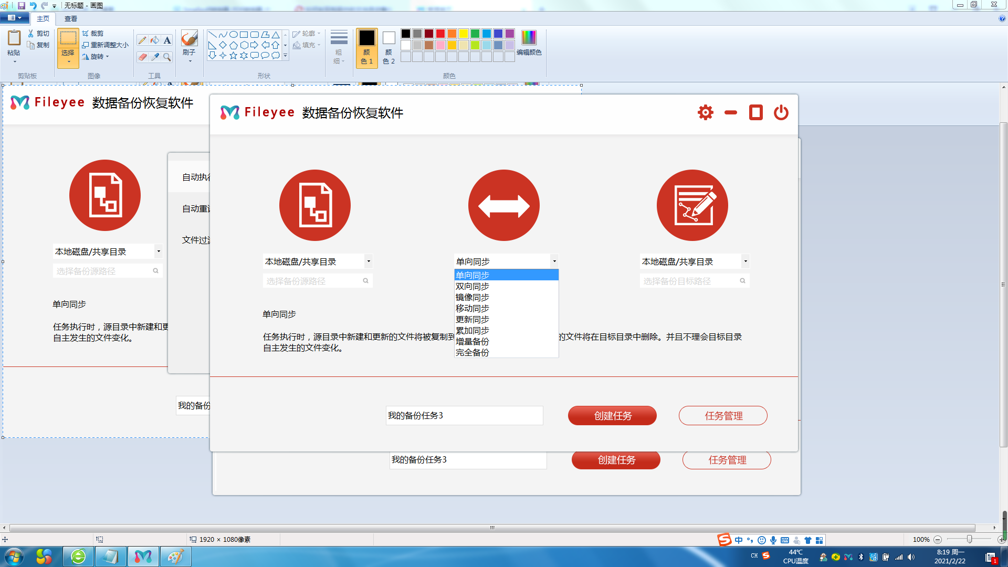Image resolution: width=1008 pixels, height=567 pixels.
Task: Select 镜像同步 from the open list
Action: pos(471,297)
